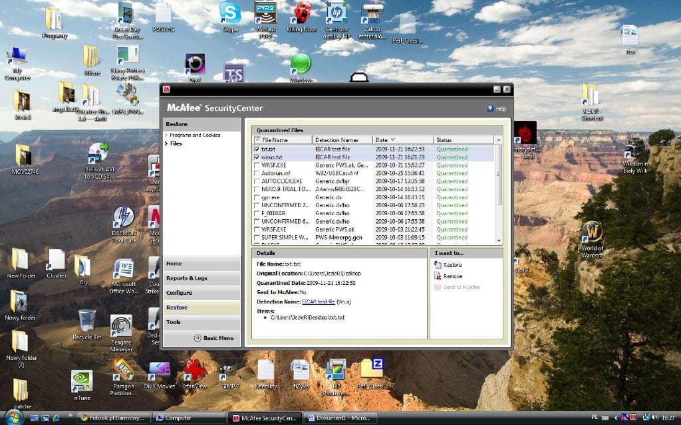
Task: Click the Remove action with red X icon
Action: (x=448, y=276)
